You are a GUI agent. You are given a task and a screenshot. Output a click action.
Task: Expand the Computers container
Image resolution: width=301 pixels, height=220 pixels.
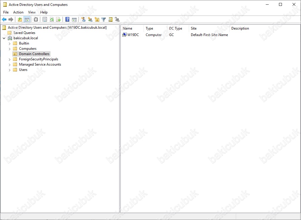coord(9,49)
